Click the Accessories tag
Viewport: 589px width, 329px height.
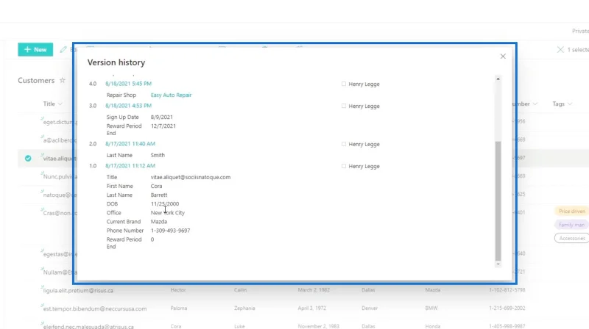click(x=572, y=239)
